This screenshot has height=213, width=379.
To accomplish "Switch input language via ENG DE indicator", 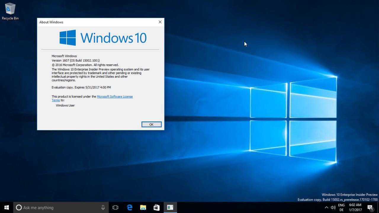I will pyautogui.click(x=341, y=207).
